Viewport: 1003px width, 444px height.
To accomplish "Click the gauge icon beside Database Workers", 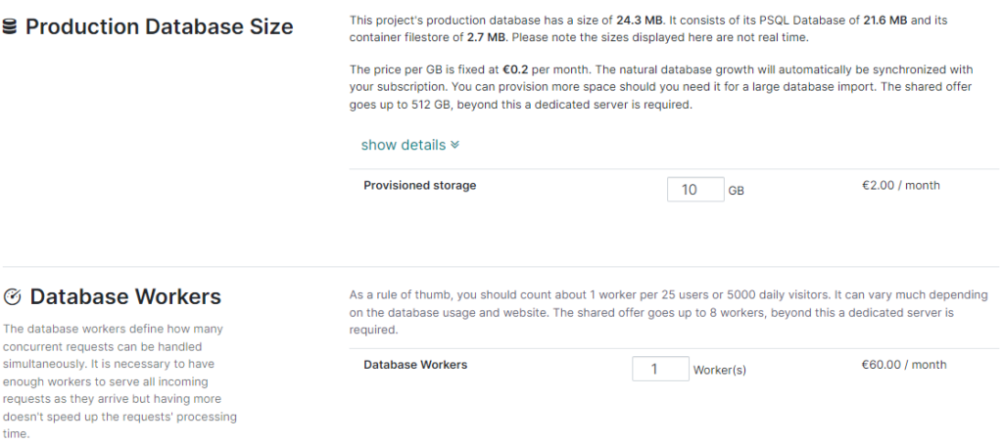I will [13, 297].
